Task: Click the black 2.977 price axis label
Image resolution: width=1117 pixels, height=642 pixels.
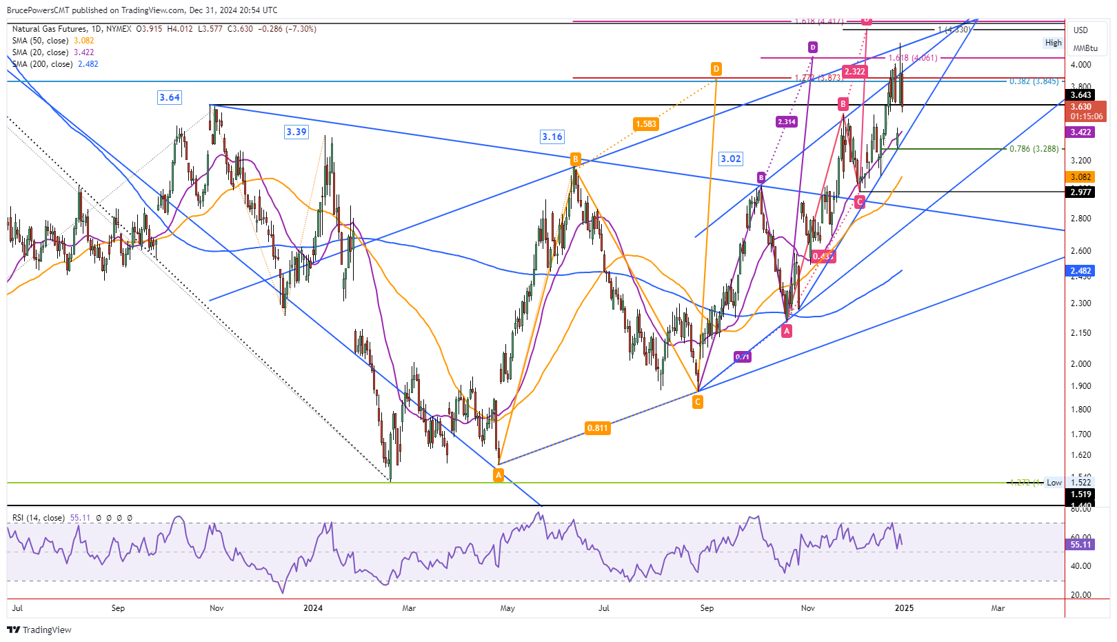Action: 1080,192
